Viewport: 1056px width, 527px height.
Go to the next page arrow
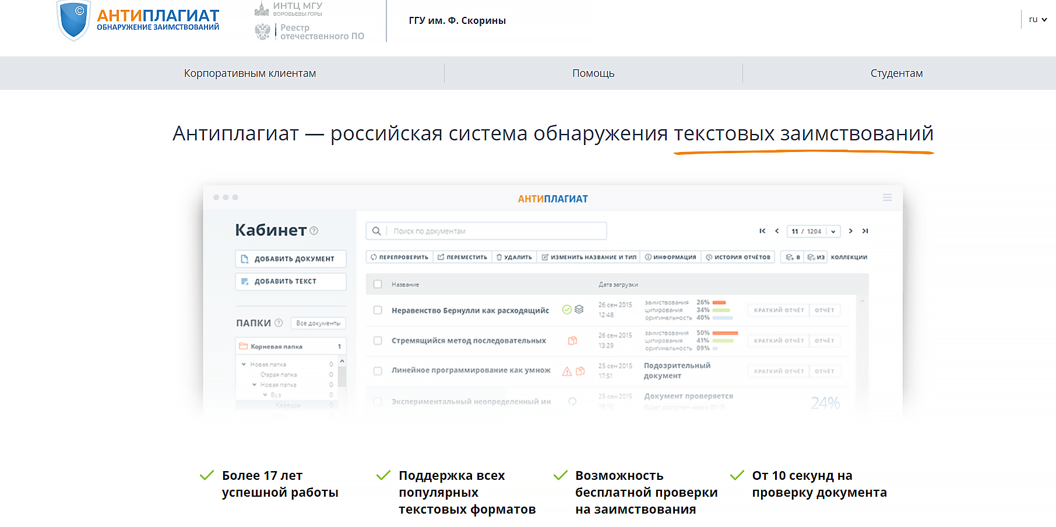click(851, 231)
